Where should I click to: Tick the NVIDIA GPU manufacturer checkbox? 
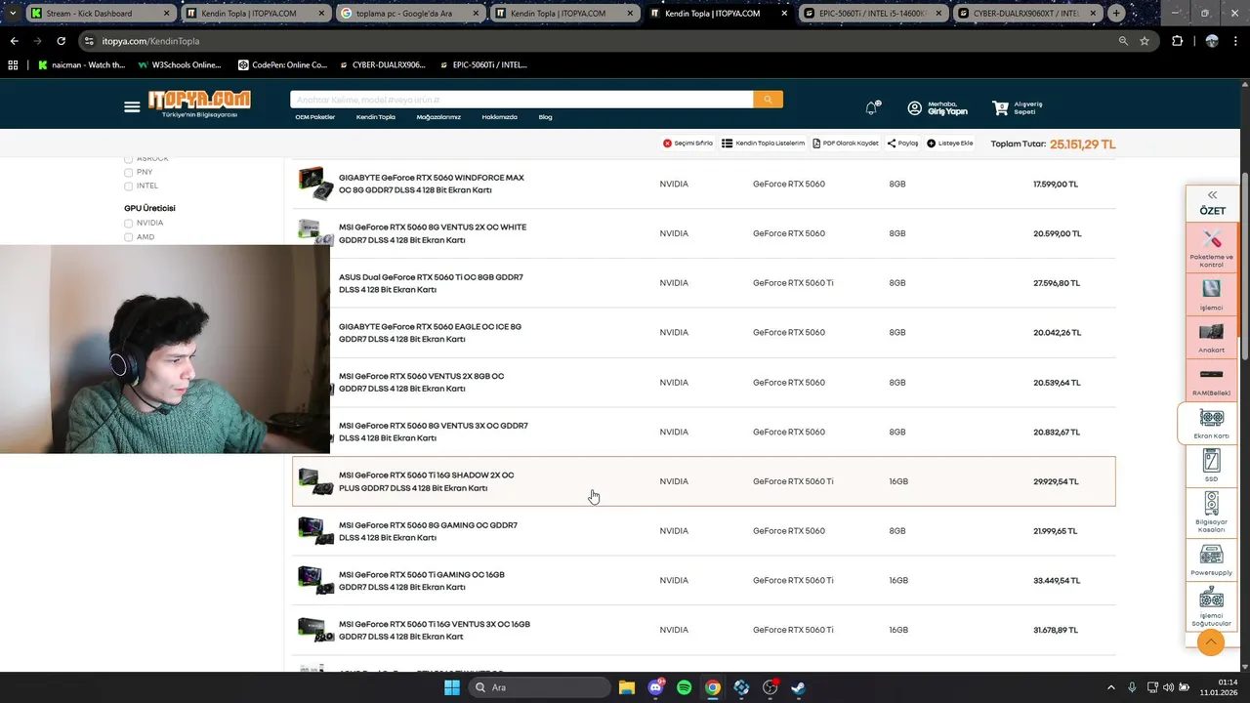point(128,223)
